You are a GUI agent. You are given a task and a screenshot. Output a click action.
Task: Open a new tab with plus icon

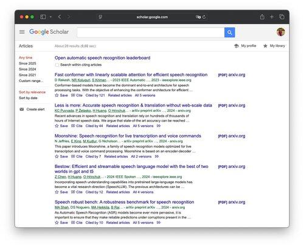(x=272, y=17)
